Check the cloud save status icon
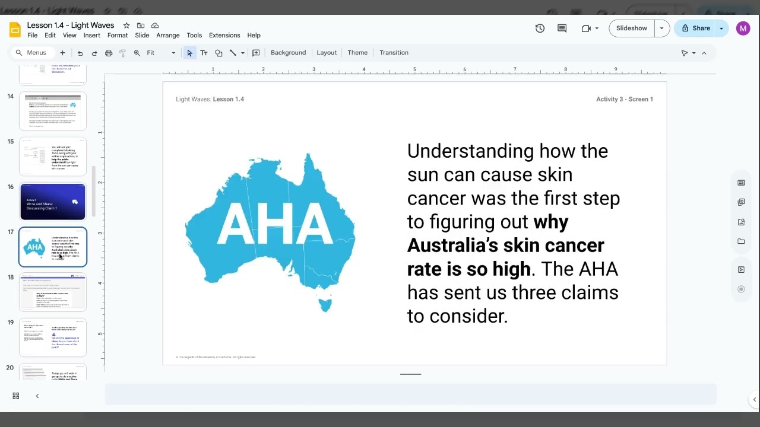 click(x=155, y=26)
